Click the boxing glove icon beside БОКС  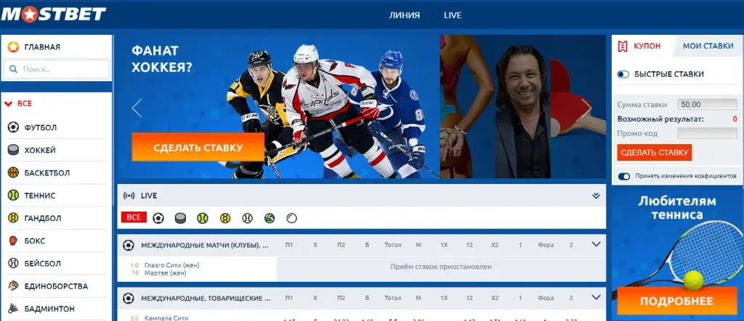click(13, 241)
